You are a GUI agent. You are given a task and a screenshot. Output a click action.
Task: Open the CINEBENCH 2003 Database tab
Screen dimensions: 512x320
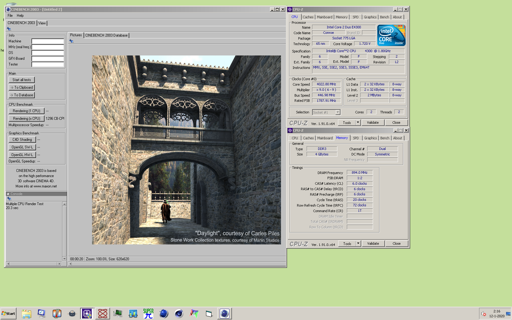(106, 35)
